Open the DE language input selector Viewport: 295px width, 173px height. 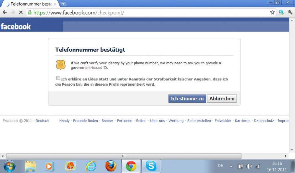tap(220, 166)
